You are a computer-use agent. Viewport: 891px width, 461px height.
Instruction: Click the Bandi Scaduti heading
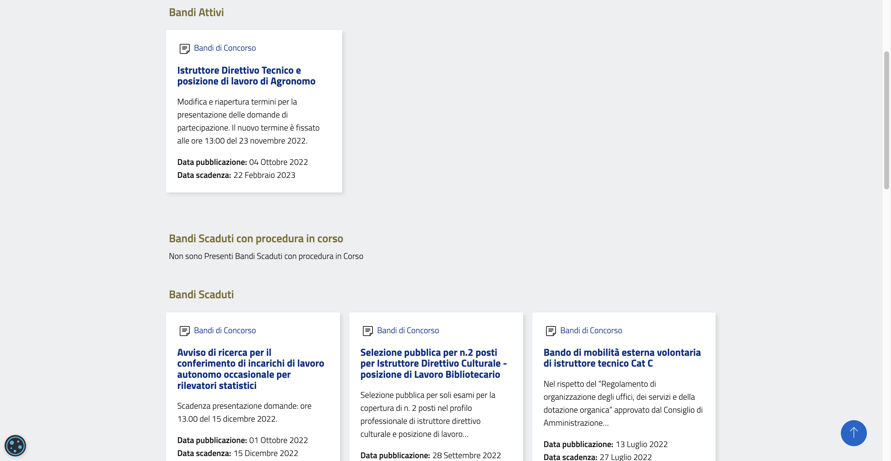coord(201,294)
